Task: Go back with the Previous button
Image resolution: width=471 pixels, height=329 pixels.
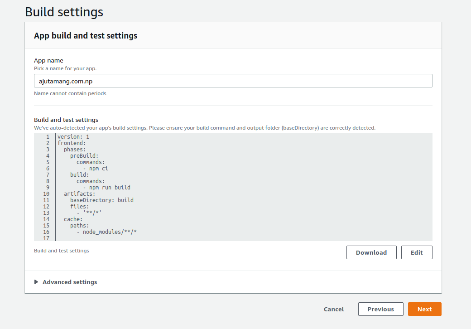Action: tap(380, 309)
